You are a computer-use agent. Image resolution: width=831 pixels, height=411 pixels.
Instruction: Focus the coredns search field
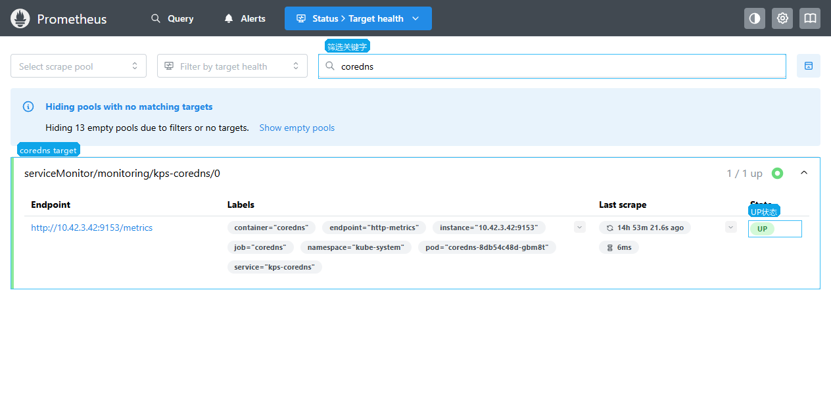click(552, 66)
